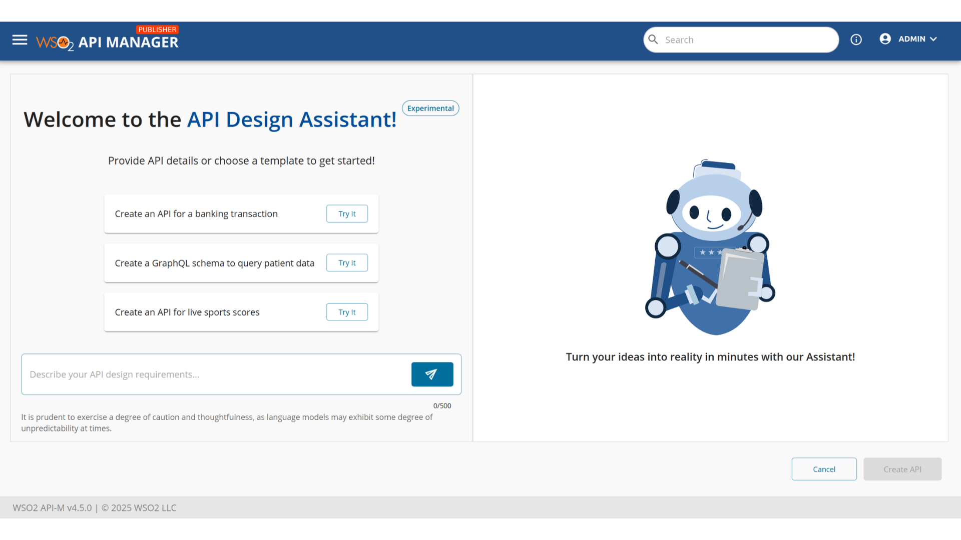Click the send paper plane icon

pos(431,374)
